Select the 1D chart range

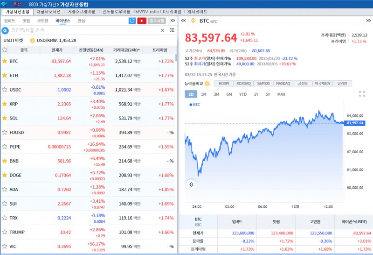pyautogui.click(x=191, y=94)
